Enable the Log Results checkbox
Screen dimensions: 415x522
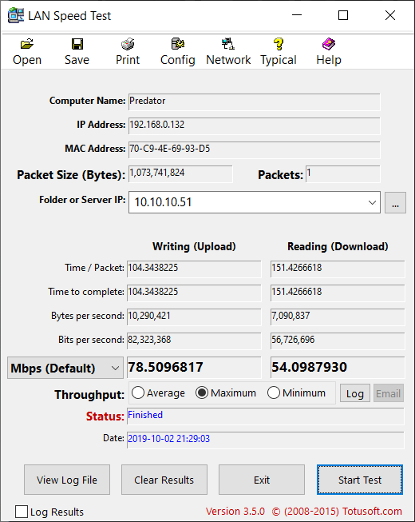coord(22,512)
